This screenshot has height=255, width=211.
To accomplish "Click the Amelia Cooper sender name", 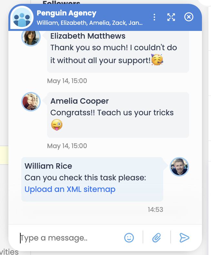I will click(79, 101).
